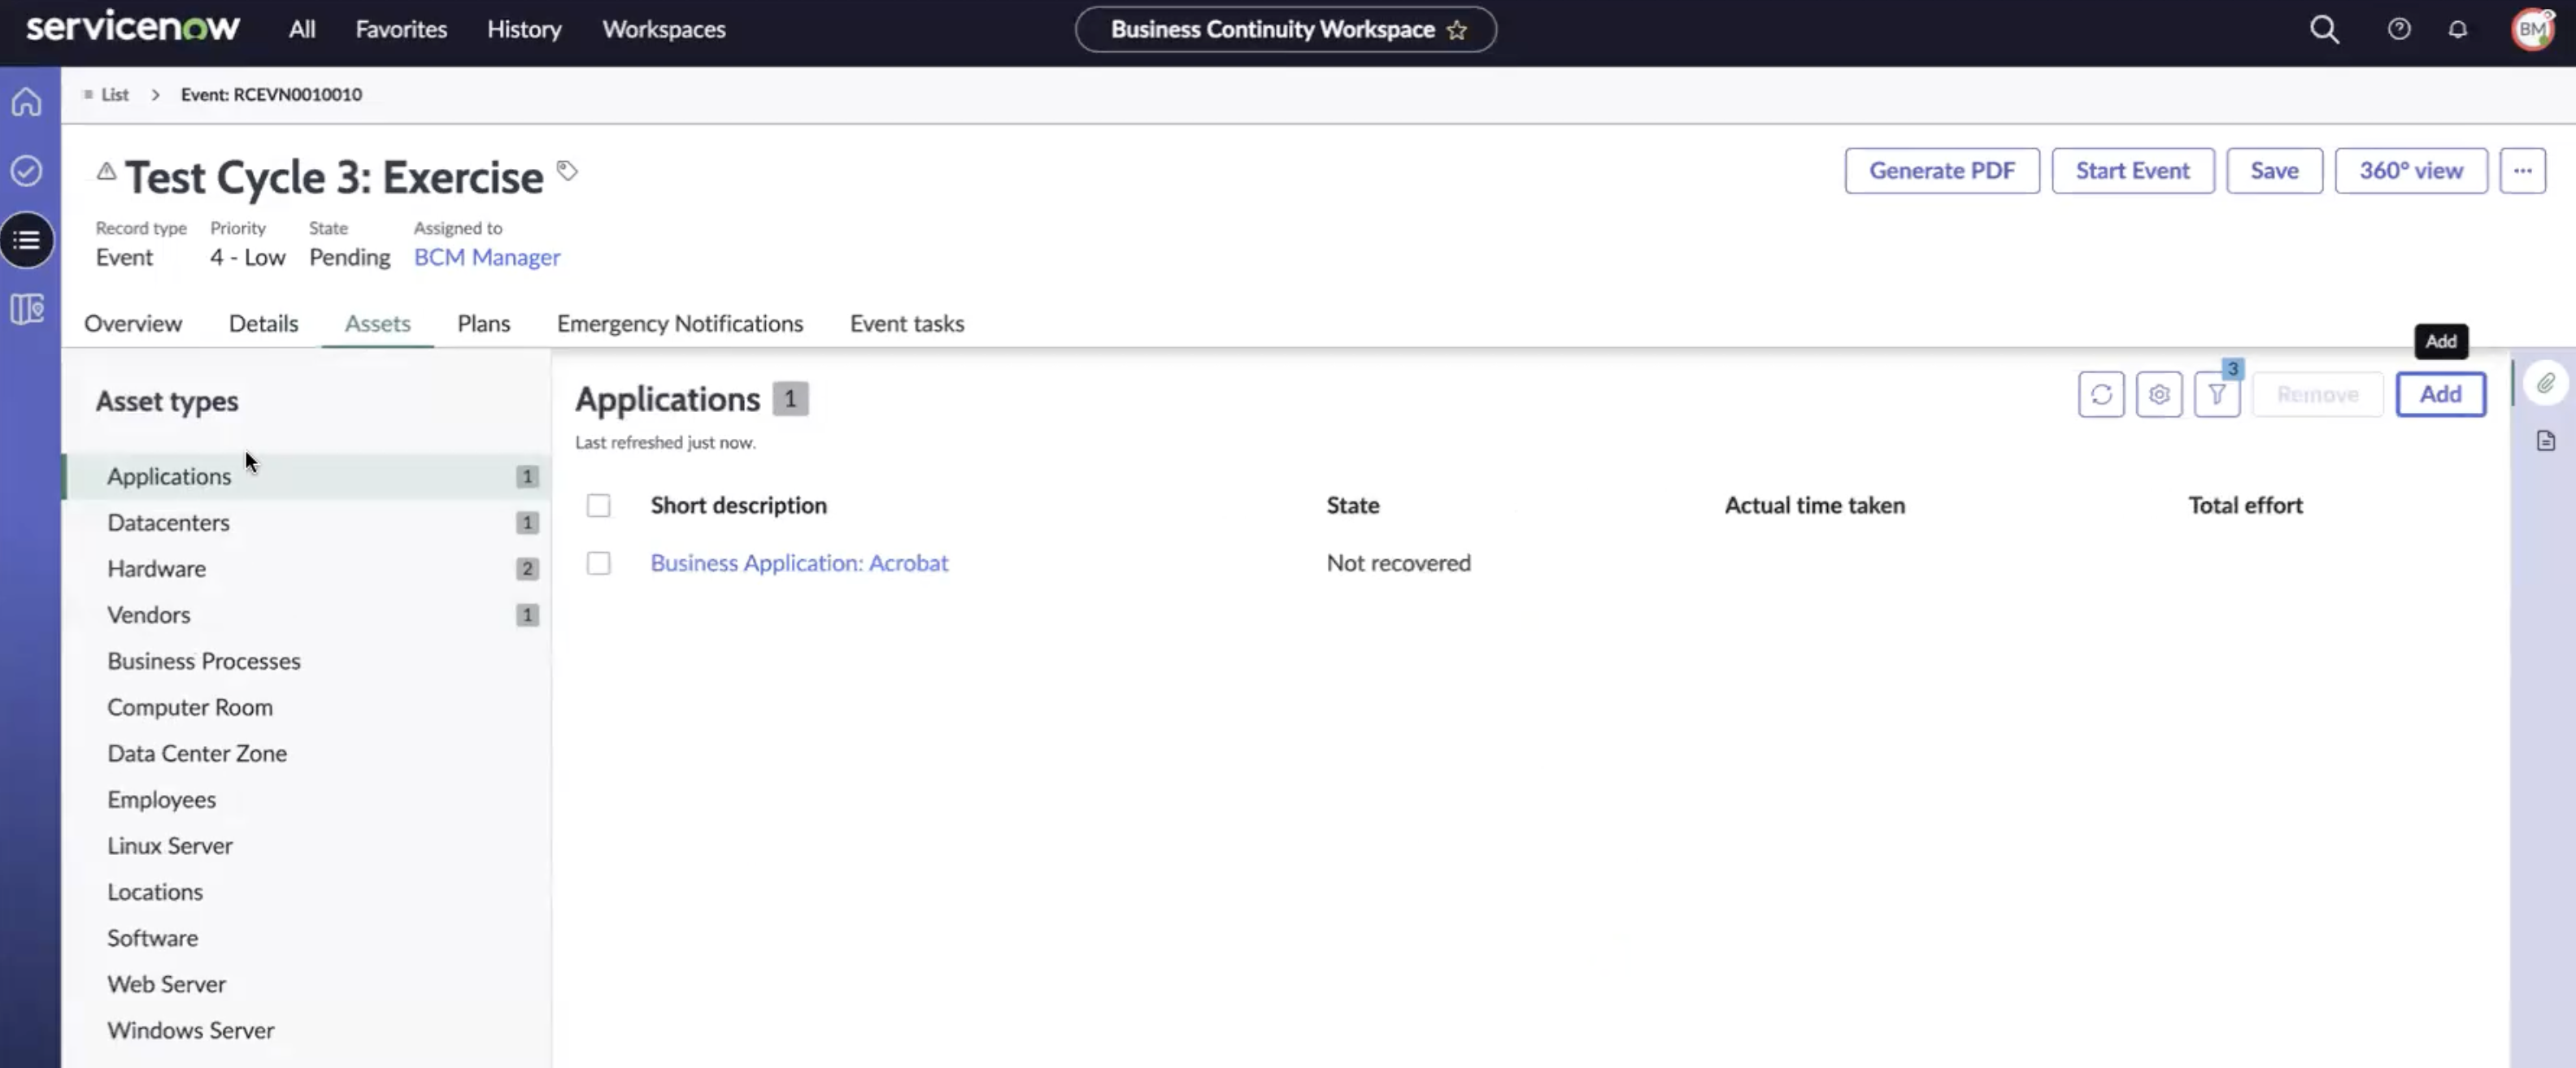The height and width of the screenshot is (1068, 2576).
Task: Click the Business Continuity Workspace pill
Action: tap(1285, 30)
